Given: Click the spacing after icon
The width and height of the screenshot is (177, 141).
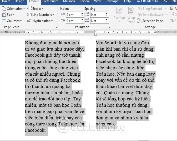Looking at the screenshot, I should pos(87,21).
